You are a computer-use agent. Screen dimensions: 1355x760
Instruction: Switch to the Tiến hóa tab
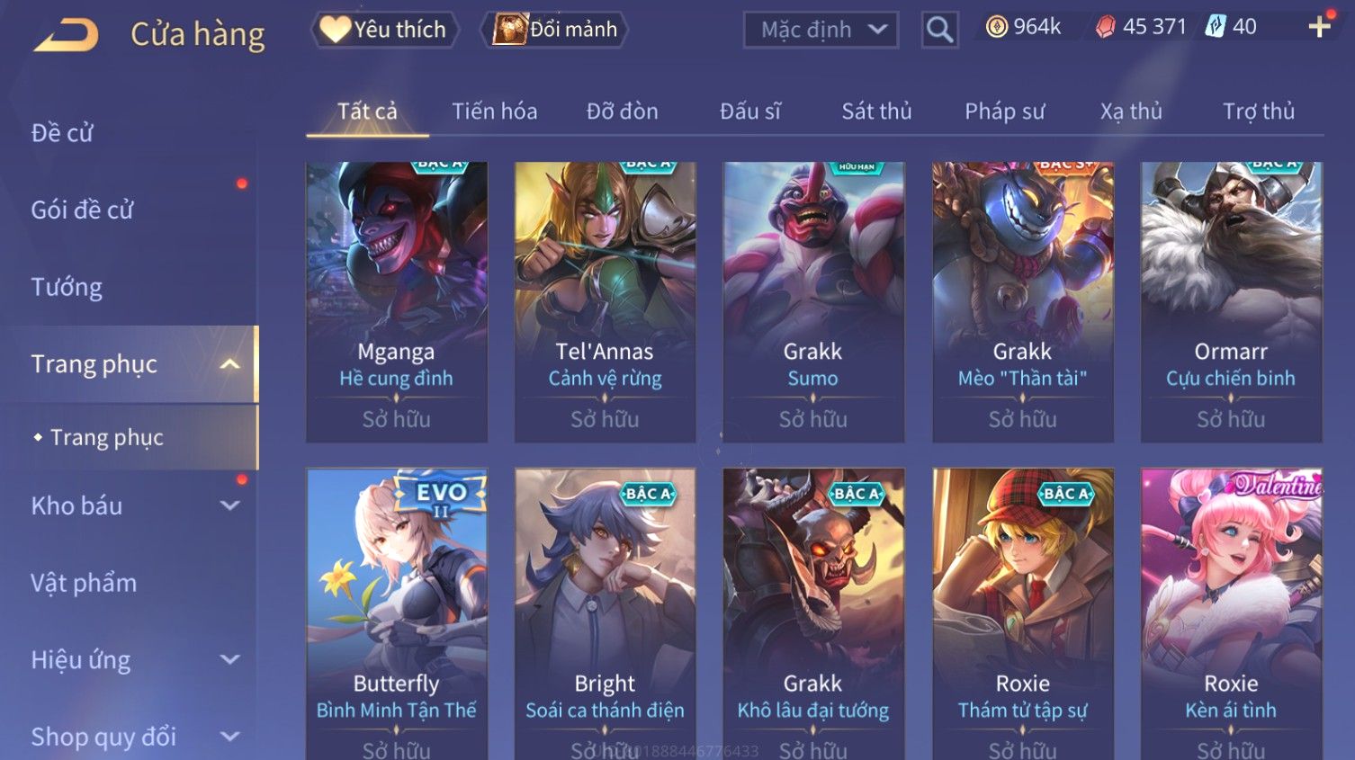click(x=494, y=111)
